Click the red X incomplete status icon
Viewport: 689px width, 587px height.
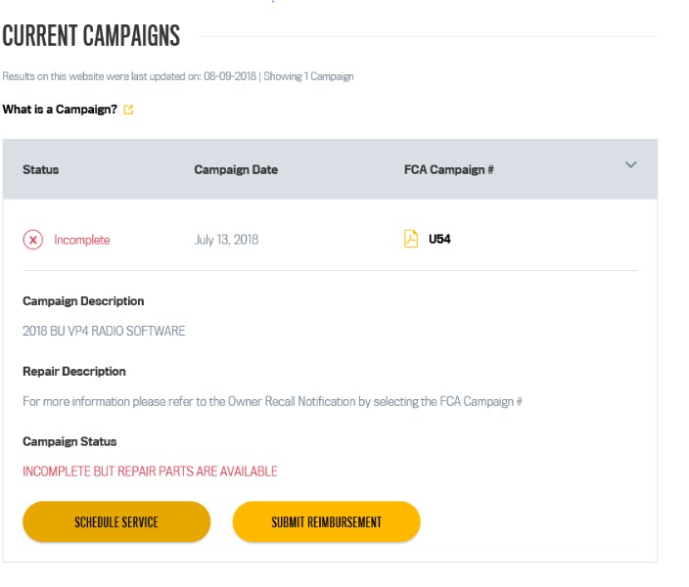point(33,240)
